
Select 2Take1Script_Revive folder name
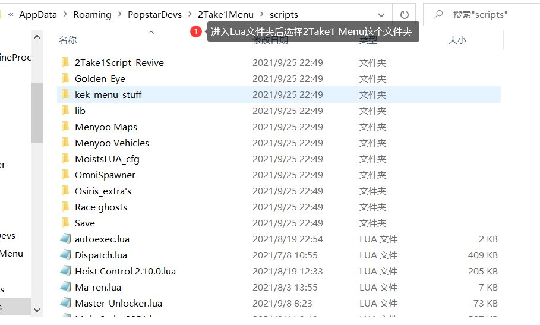[119, 62]
